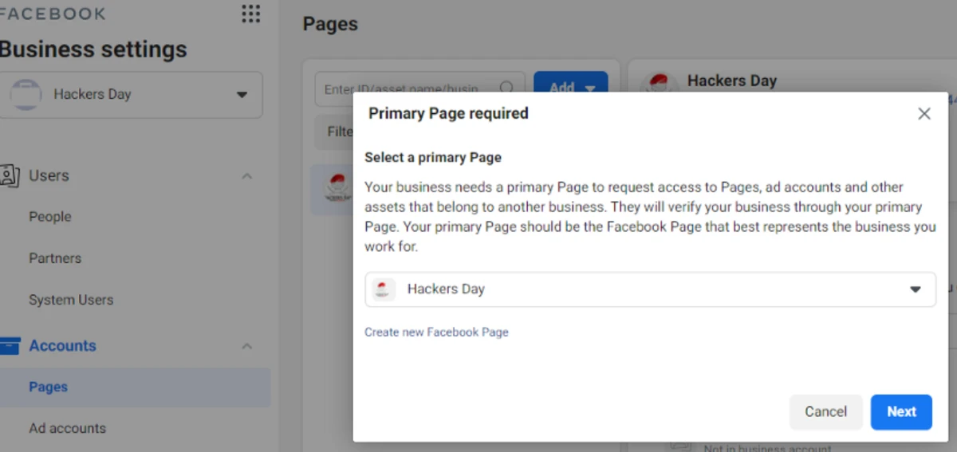
Task: Collapse the Users section chevron
Action: point(247,176)
